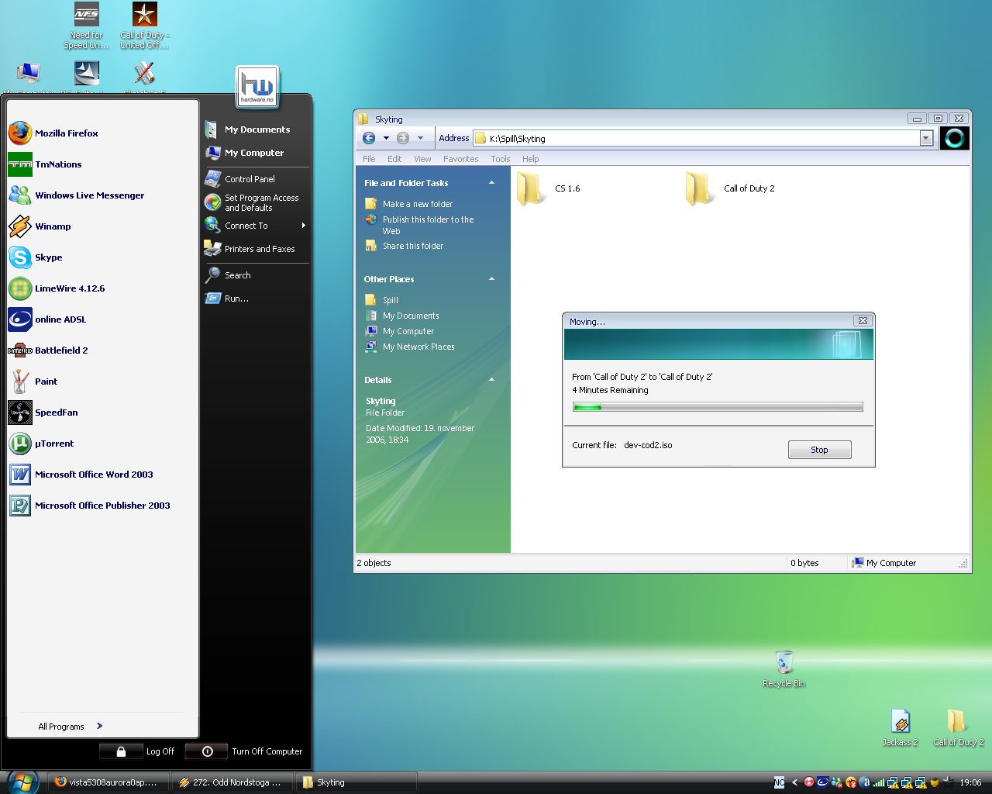Open the Help menu
Viewport: 992px width, 794px height.
[x=531, y=159]
